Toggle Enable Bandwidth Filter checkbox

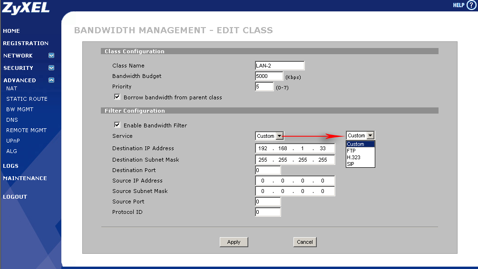117,125
